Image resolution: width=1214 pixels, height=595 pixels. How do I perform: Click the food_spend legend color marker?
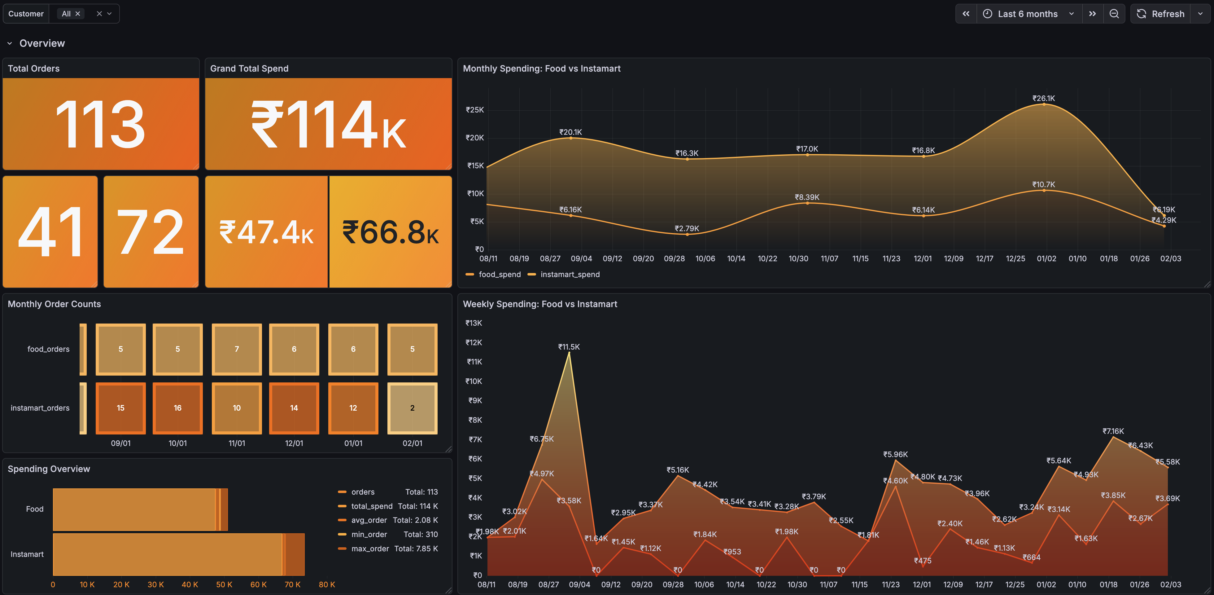tap(470, 274)
